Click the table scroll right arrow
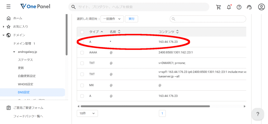 245,106
